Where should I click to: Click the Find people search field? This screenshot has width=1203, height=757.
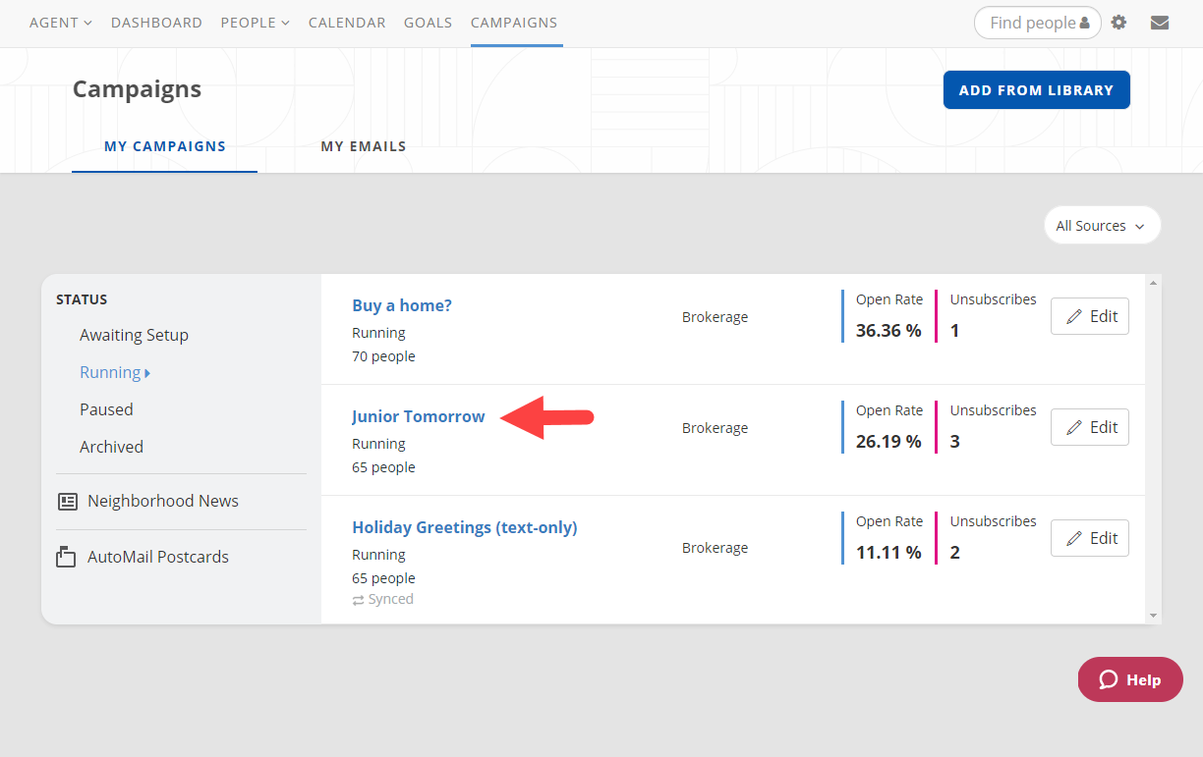click(1030, 23)
